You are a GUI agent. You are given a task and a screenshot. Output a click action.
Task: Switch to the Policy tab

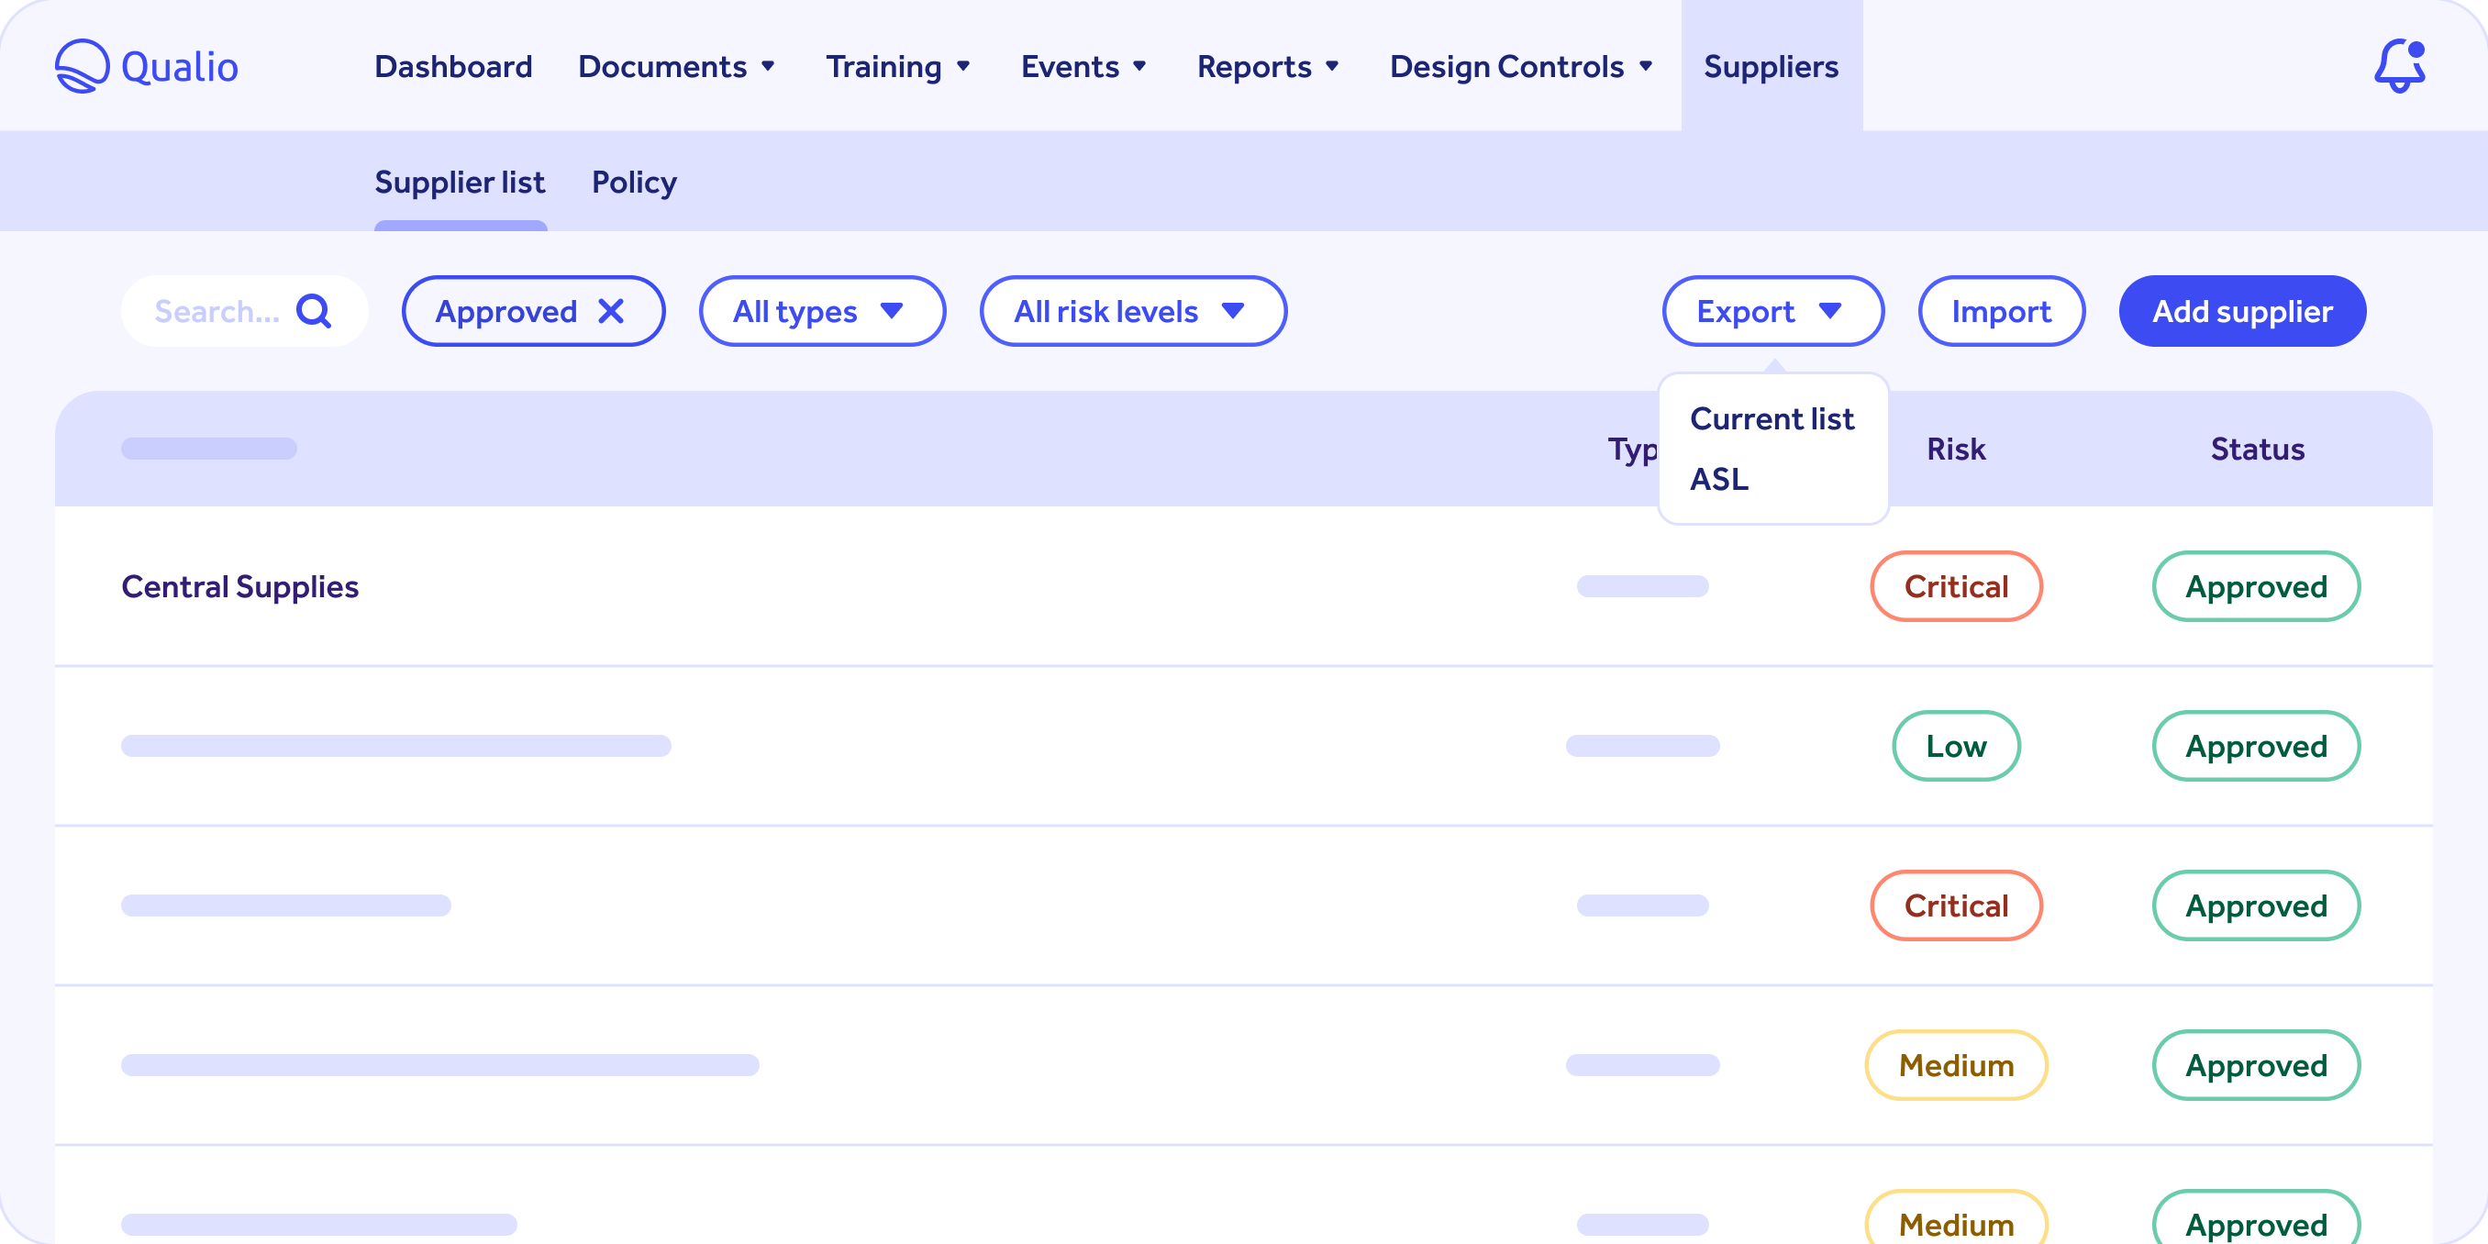(635, 181)
